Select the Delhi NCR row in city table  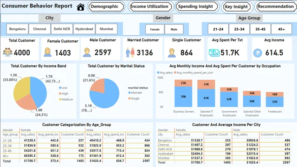224,149
